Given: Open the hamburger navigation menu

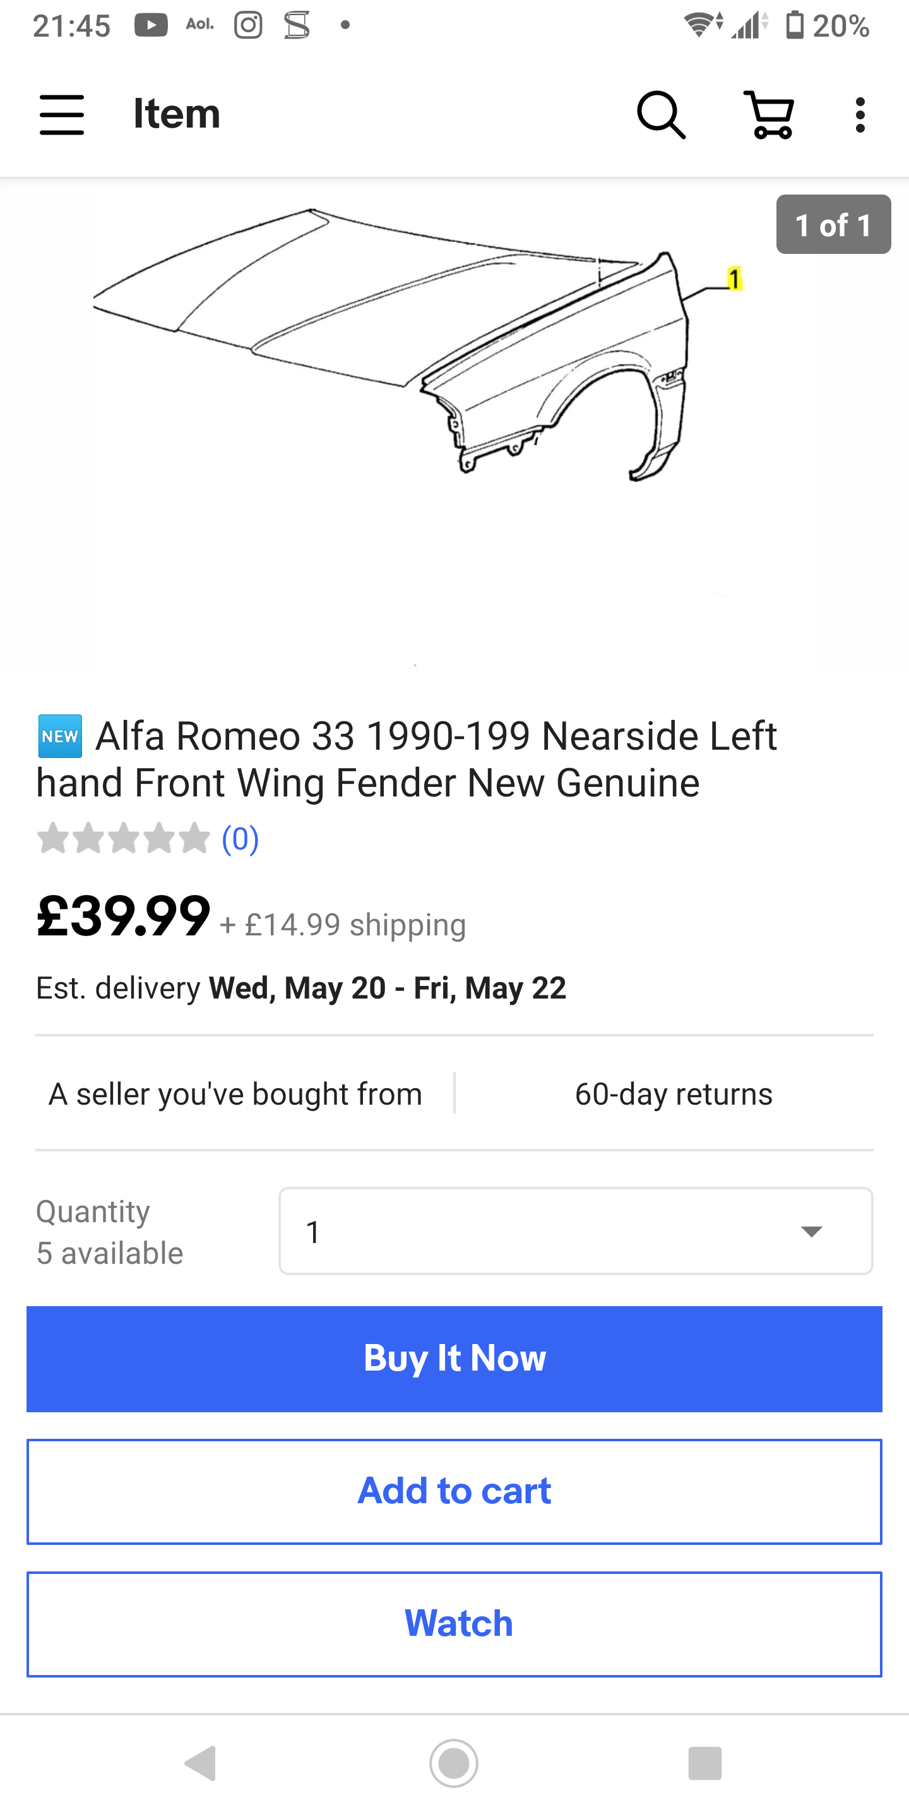Looking at the screenshot, I should click(x=62, y=114).
